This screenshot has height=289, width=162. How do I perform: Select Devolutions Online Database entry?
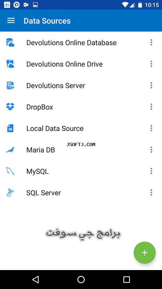tap(81, 43)
